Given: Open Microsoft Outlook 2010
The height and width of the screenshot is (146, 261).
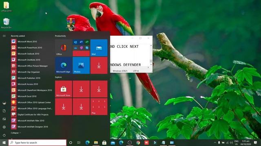Looking at the screenshot, I should [32, 54].
